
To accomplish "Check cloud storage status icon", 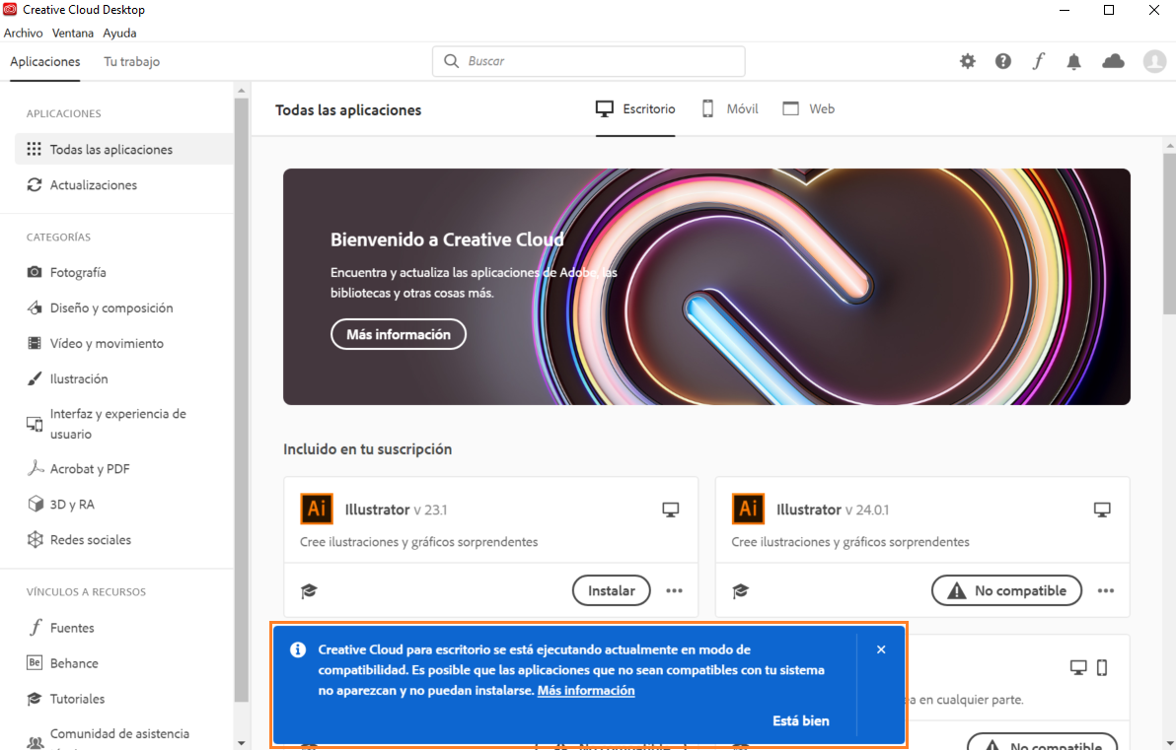I will tap(1113, 61).
